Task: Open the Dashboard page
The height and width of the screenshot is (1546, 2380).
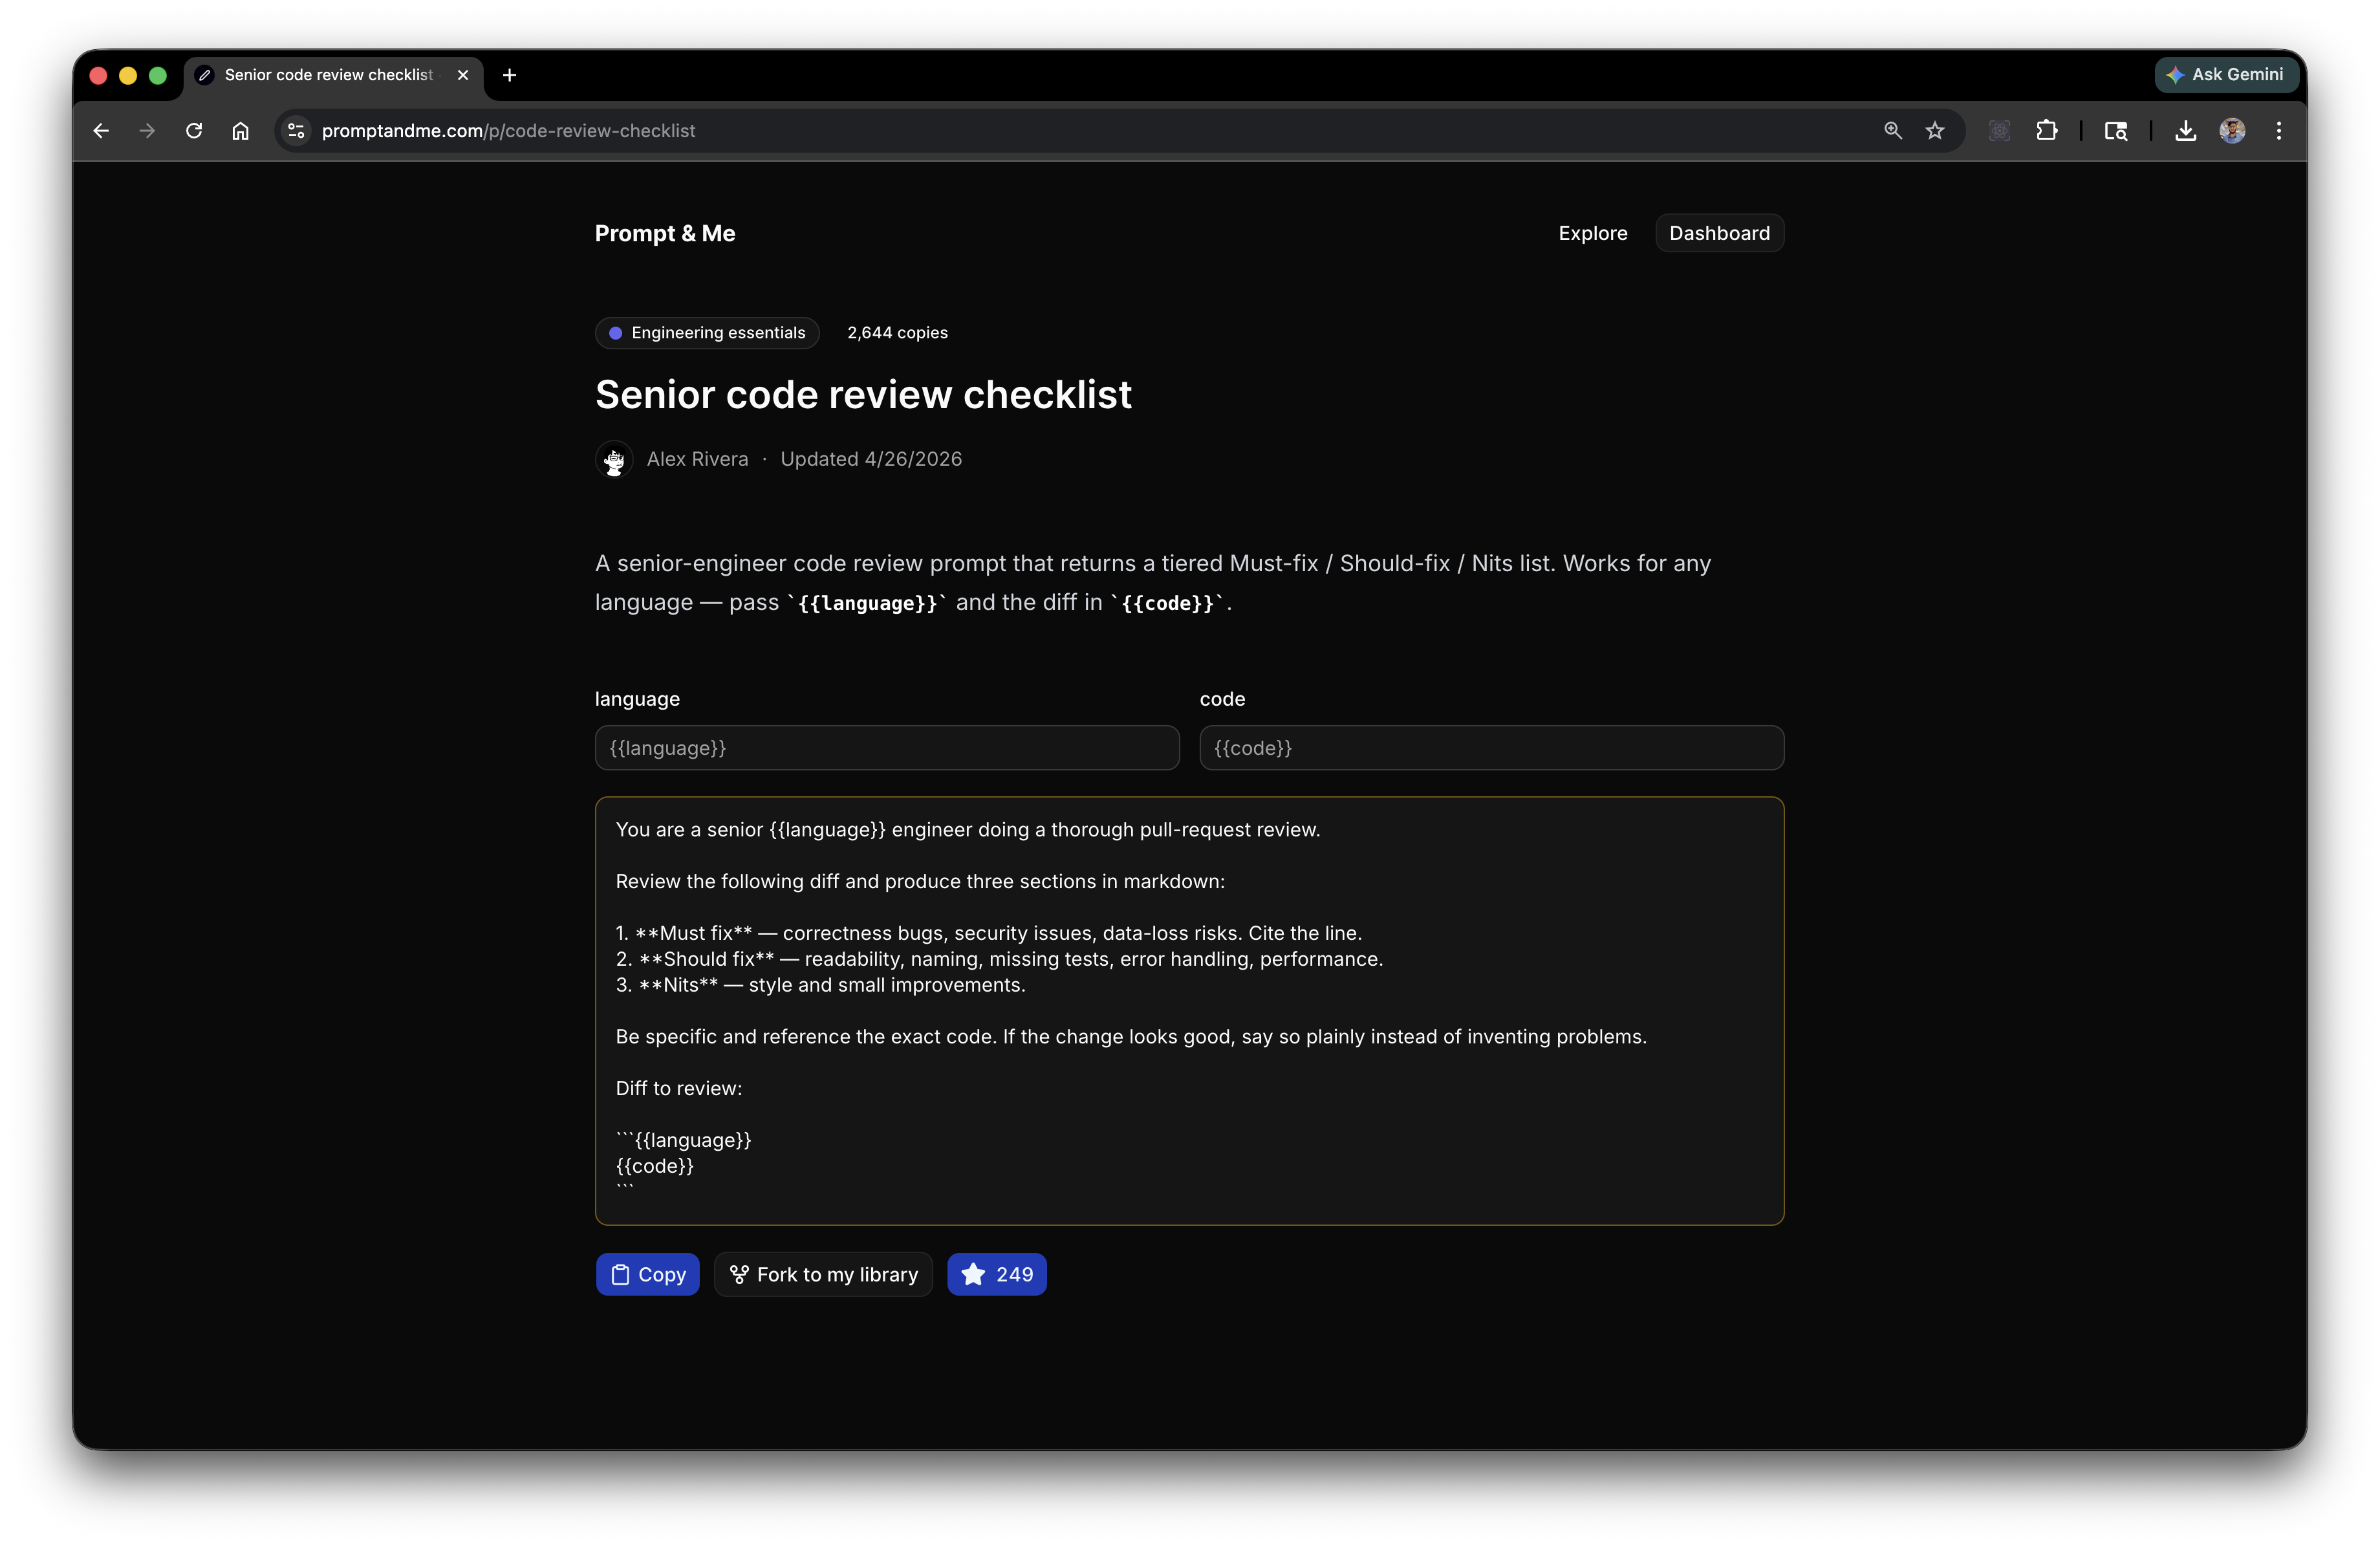Action: coord(1718,233)
